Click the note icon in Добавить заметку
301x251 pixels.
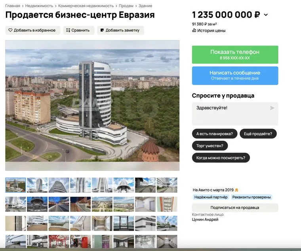point(102,30)
